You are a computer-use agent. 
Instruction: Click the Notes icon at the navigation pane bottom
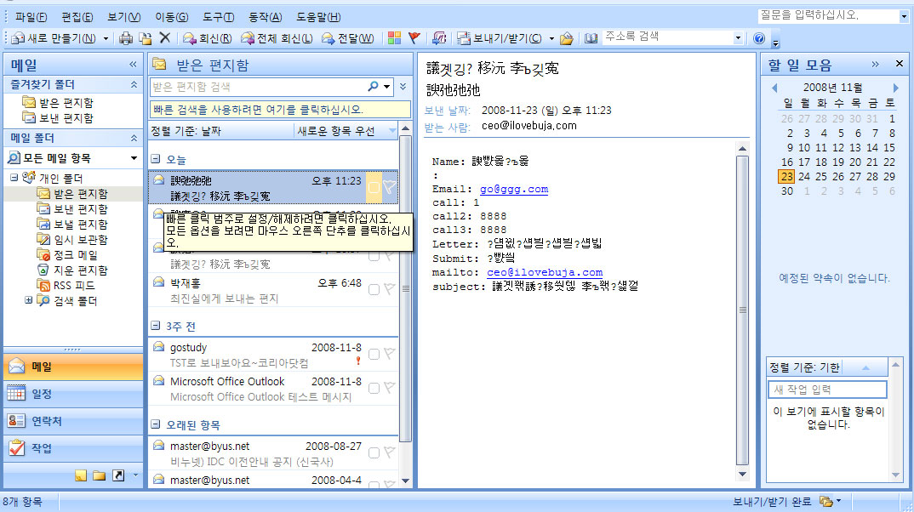tap(81, 476)
